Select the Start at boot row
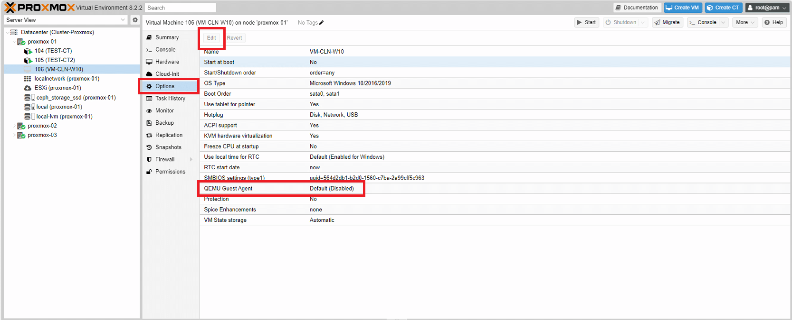 point(496,62)
